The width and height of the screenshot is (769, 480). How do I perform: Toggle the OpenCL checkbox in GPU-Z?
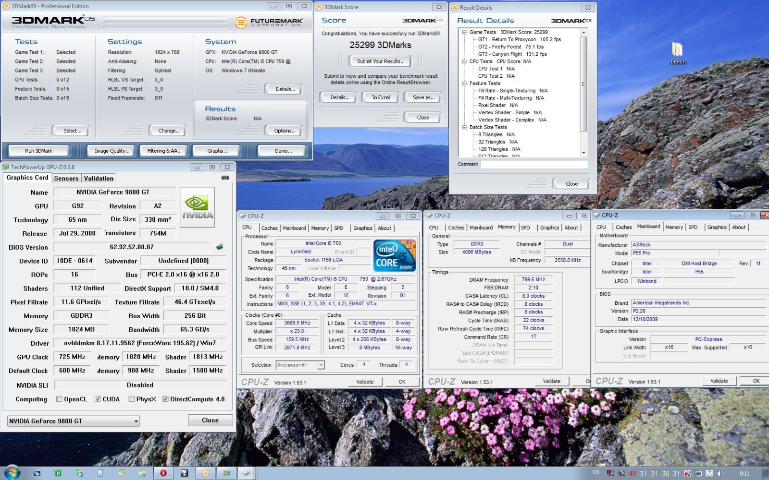tap(59, 399)
